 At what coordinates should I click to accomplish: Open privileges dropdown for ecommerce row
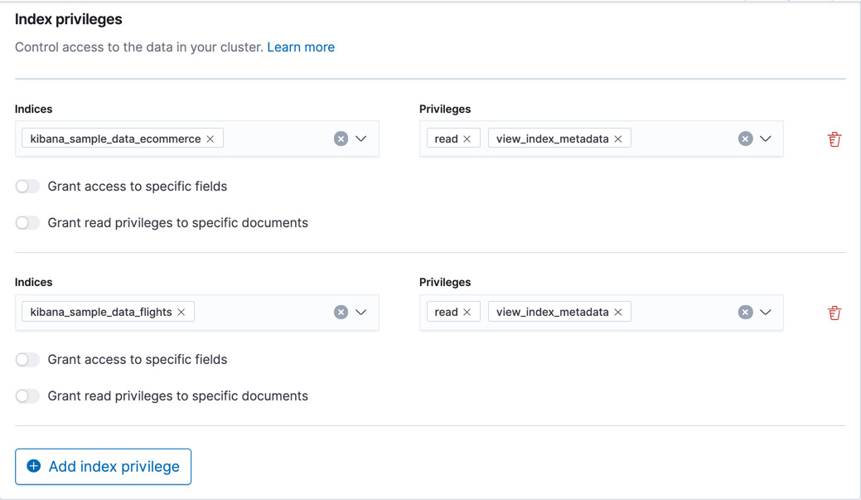coord(766,138)
